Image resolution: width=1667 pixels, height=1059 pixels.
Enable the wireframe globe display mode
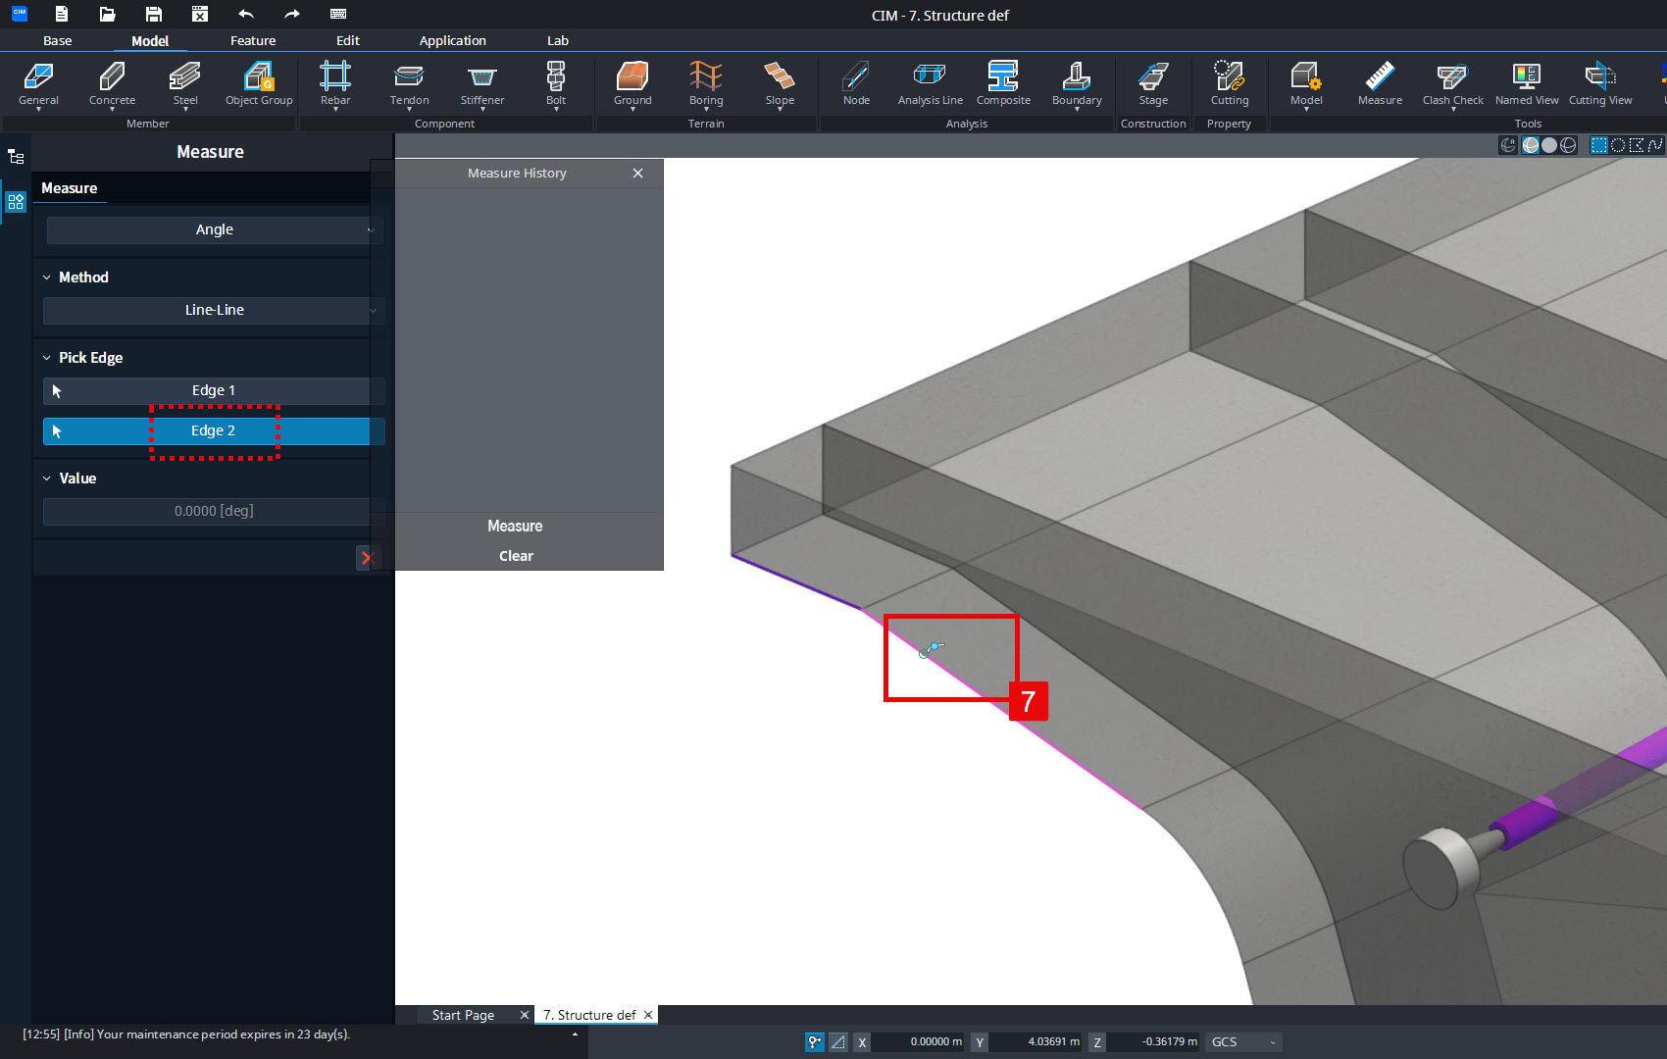click(x=1569, y=144)
